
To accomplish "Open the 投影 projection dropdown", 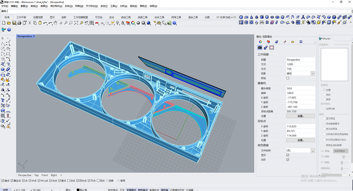I will [313, 73].
